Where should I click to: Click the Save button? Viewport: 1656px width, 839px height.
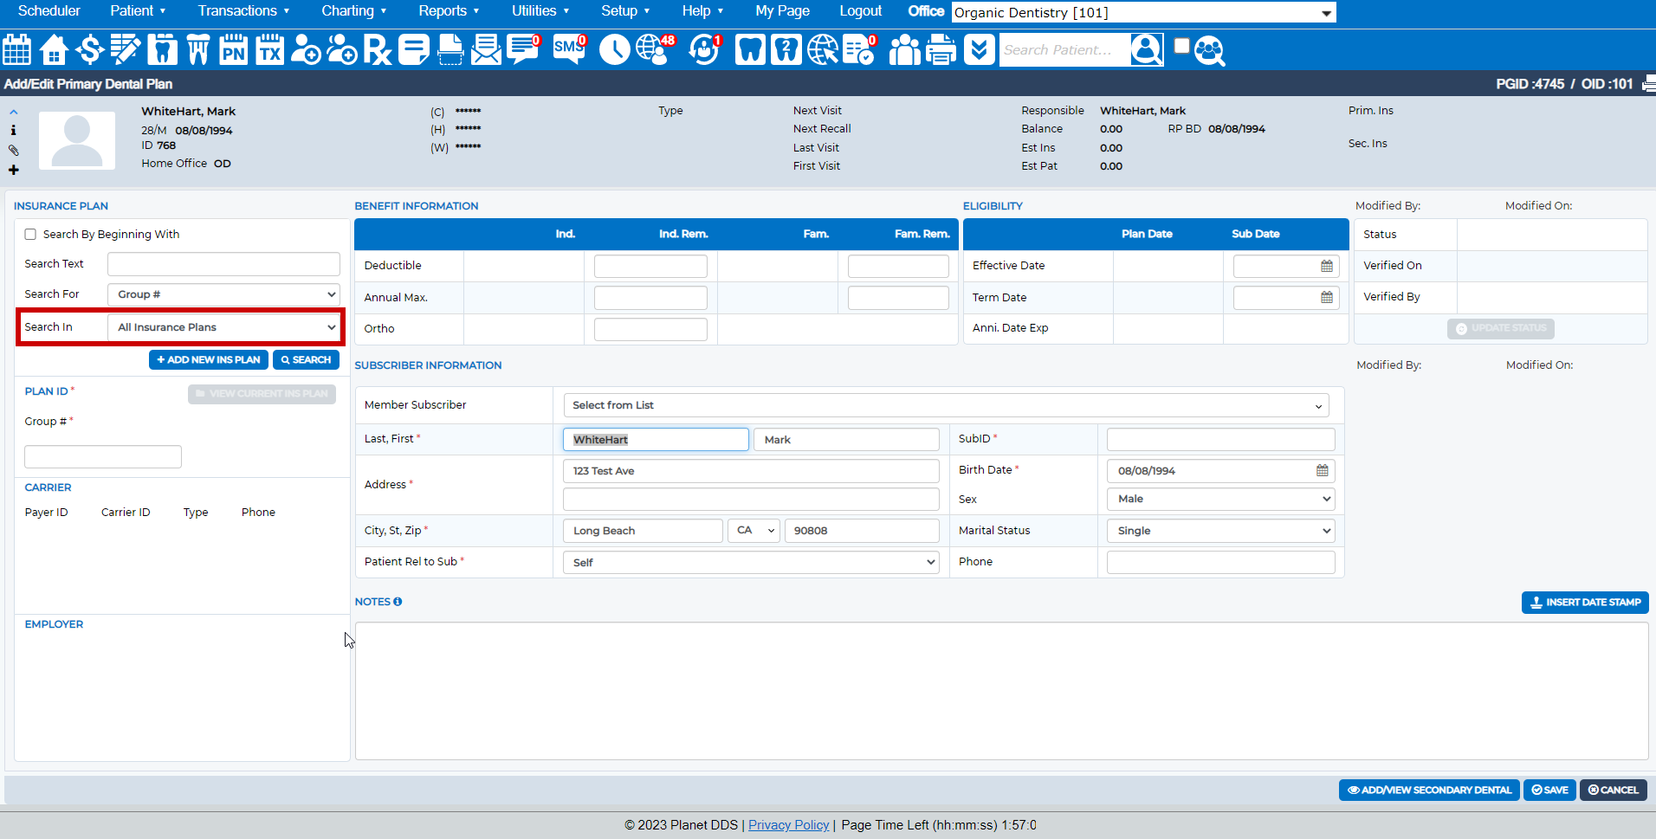tap(1549, 790)
